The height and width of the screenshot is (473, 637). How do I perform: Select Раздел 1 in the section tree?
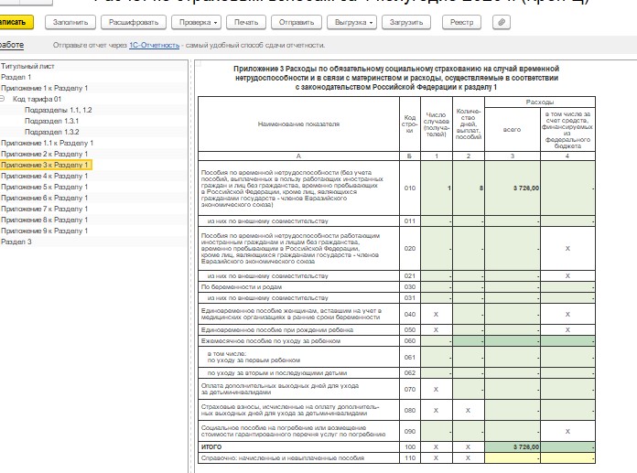click(x=16, y=77)
